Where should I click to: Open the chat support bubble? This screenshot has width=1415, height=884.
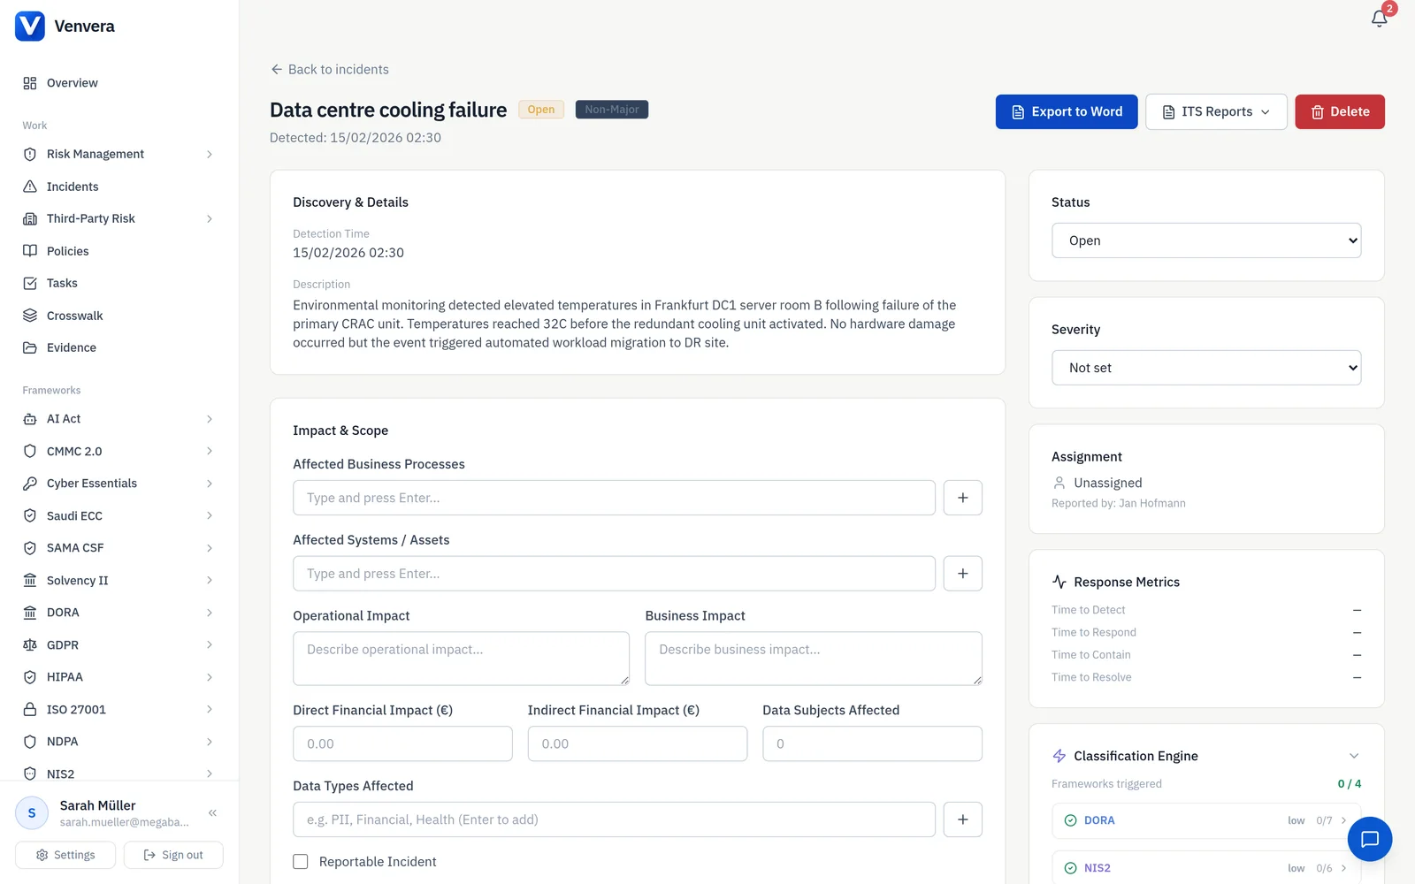pyautogui.click(x=1370, y=839)
